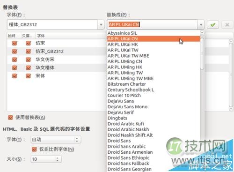Select DejaVu Sans Mono from list
This screenshot has width=234, height=172.
pos(154,107)
